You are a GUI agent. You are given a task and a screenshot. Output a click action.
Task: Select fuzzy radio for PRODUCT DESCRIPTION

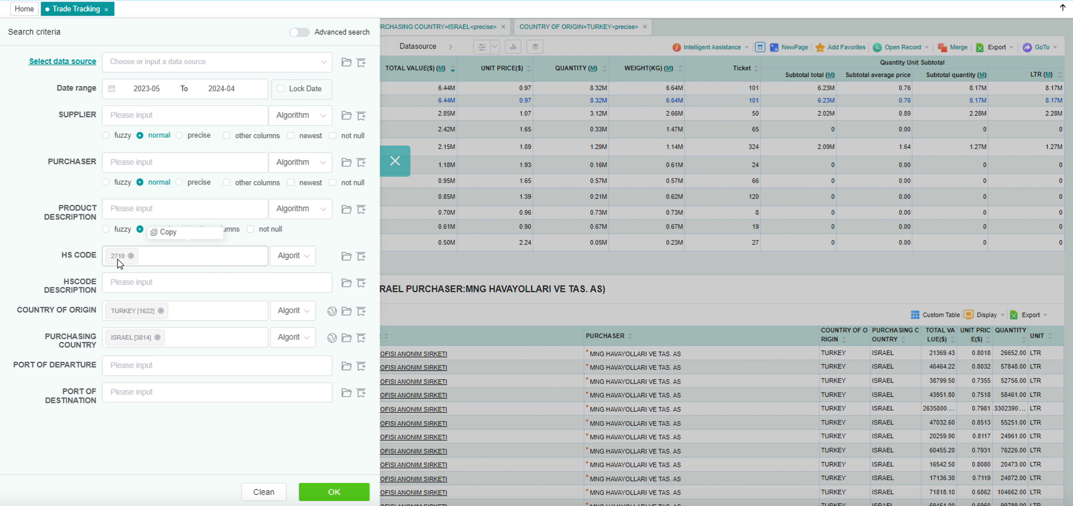pos(106,229)
